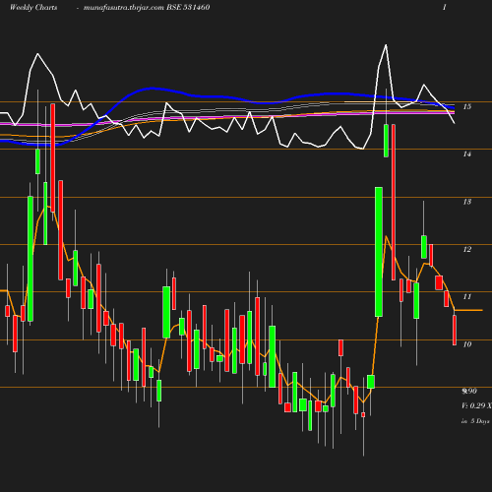Click the price axis label 12
Screen dimensions: 492x492
(x=467, y=249)
